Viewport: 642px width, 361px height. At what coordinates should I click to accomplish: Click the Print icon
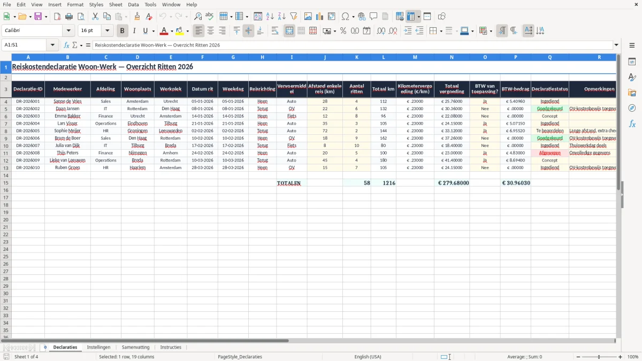coord(69,17)
